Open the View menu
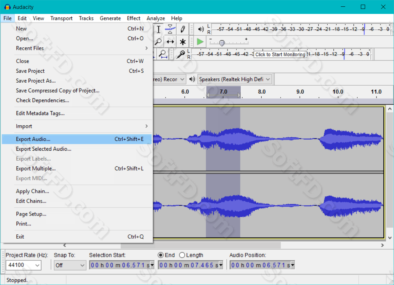 point(39,18)
